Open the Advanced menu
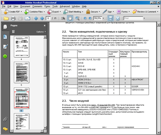This screenshot has width=161, height=135. click(65, 6)
